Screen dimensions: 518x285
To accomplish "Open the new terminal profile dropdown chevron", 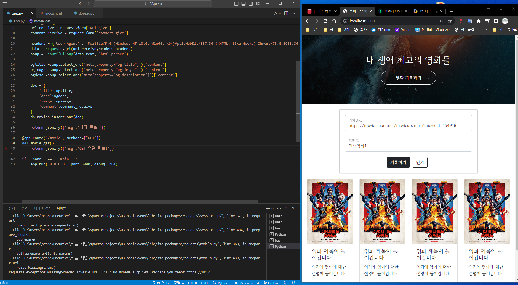I will point(273,208).
